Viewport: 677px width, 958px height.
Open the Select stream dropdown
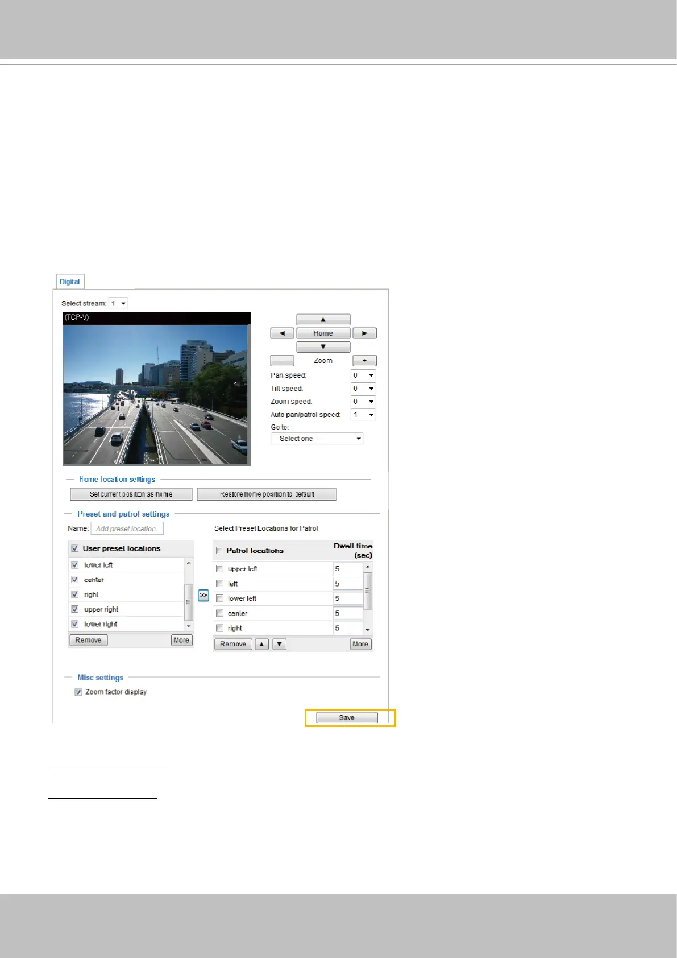(x=118, y=303)
